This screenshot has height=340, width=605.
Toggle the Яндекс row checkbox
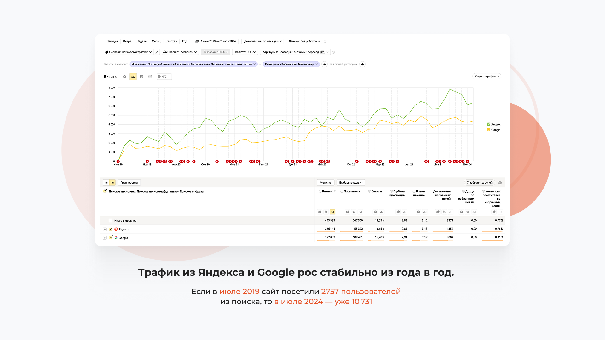click(x=111, y=229)
